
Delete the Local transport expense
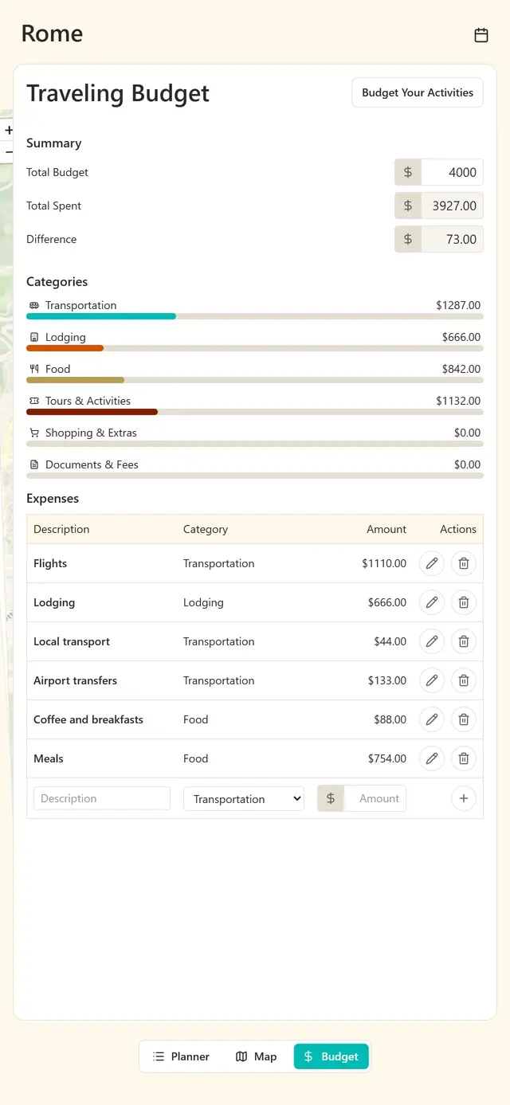tap(463, 641)
